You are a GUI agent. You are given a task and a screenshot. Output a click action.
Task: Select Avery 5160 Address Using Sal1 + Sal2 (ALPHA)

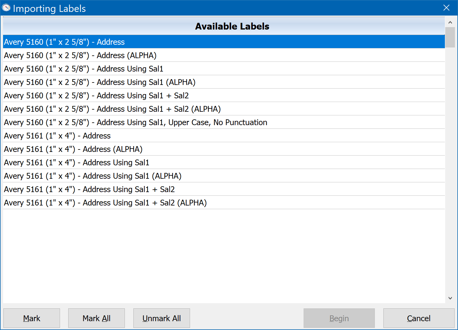pyautogui.click(x=224, y=109)
